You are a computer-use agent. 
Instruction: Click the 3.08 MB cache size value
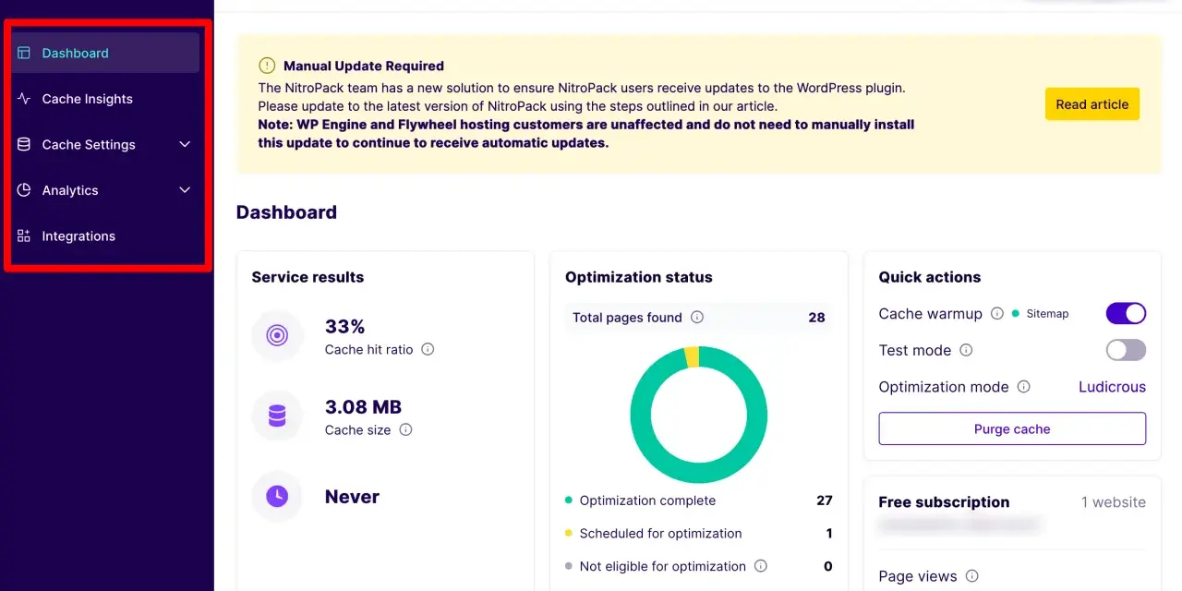pyautogui.click(x=363, y=407)
